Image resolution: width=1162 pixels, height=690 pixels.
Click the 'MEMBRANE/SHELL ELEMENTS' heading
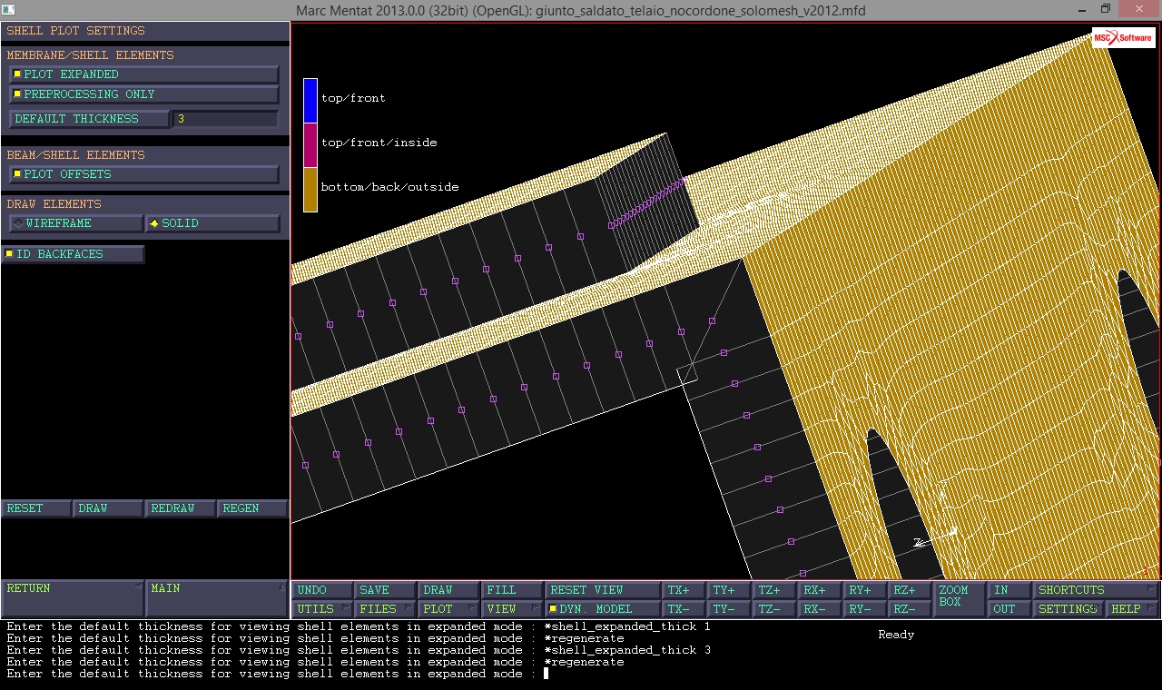click(x=90, y=55)
